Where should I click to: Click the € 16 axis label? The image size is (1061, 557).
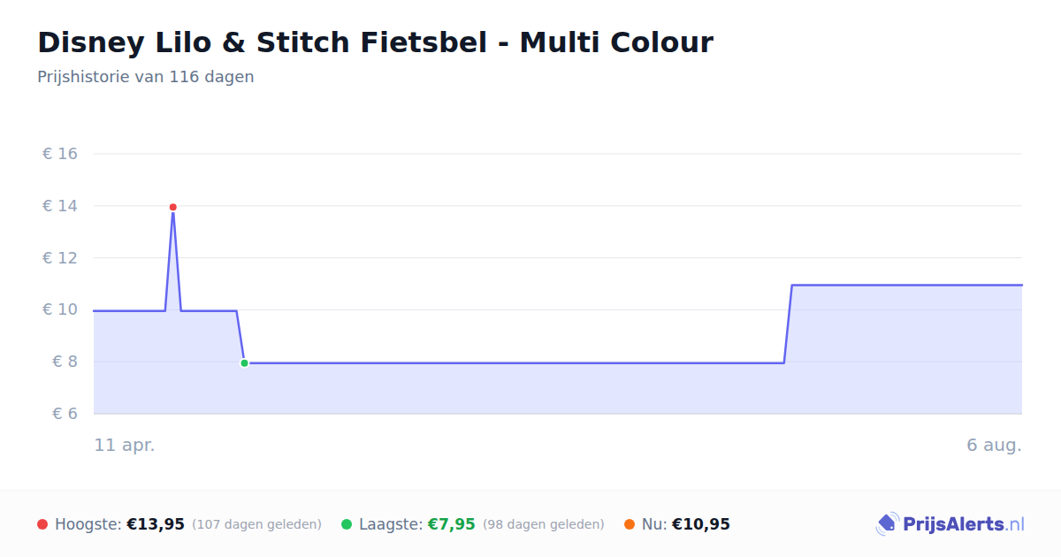[60, 154]
